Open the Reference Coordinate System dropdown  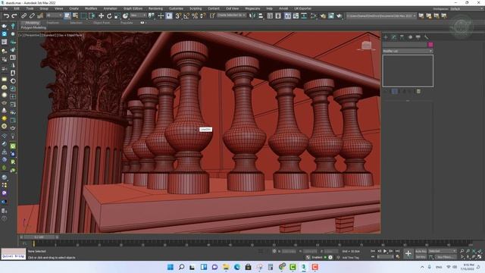pyautogui.click(x=138, y=15)
